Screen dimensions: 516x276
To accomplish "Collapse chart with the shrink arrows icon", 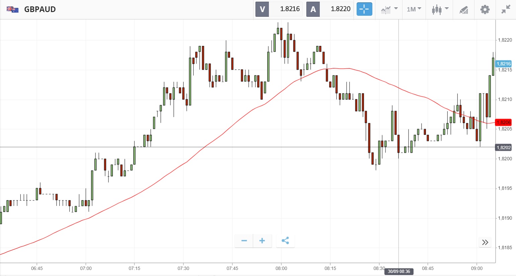I will (x=506, y=9).
